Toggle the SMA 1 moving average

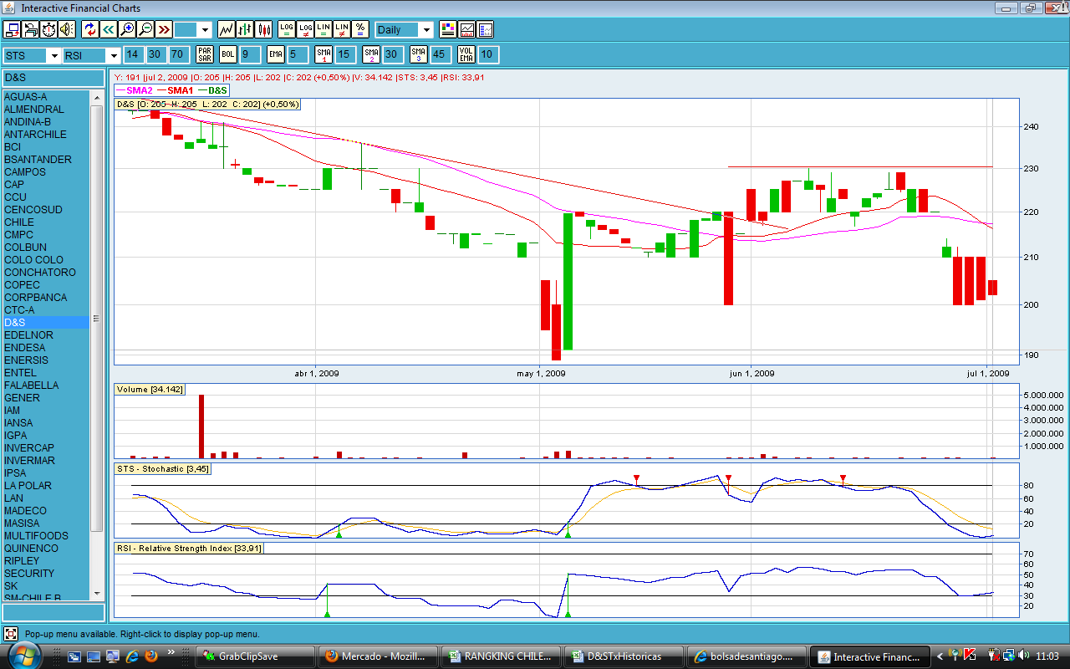(x=324, y=55)
